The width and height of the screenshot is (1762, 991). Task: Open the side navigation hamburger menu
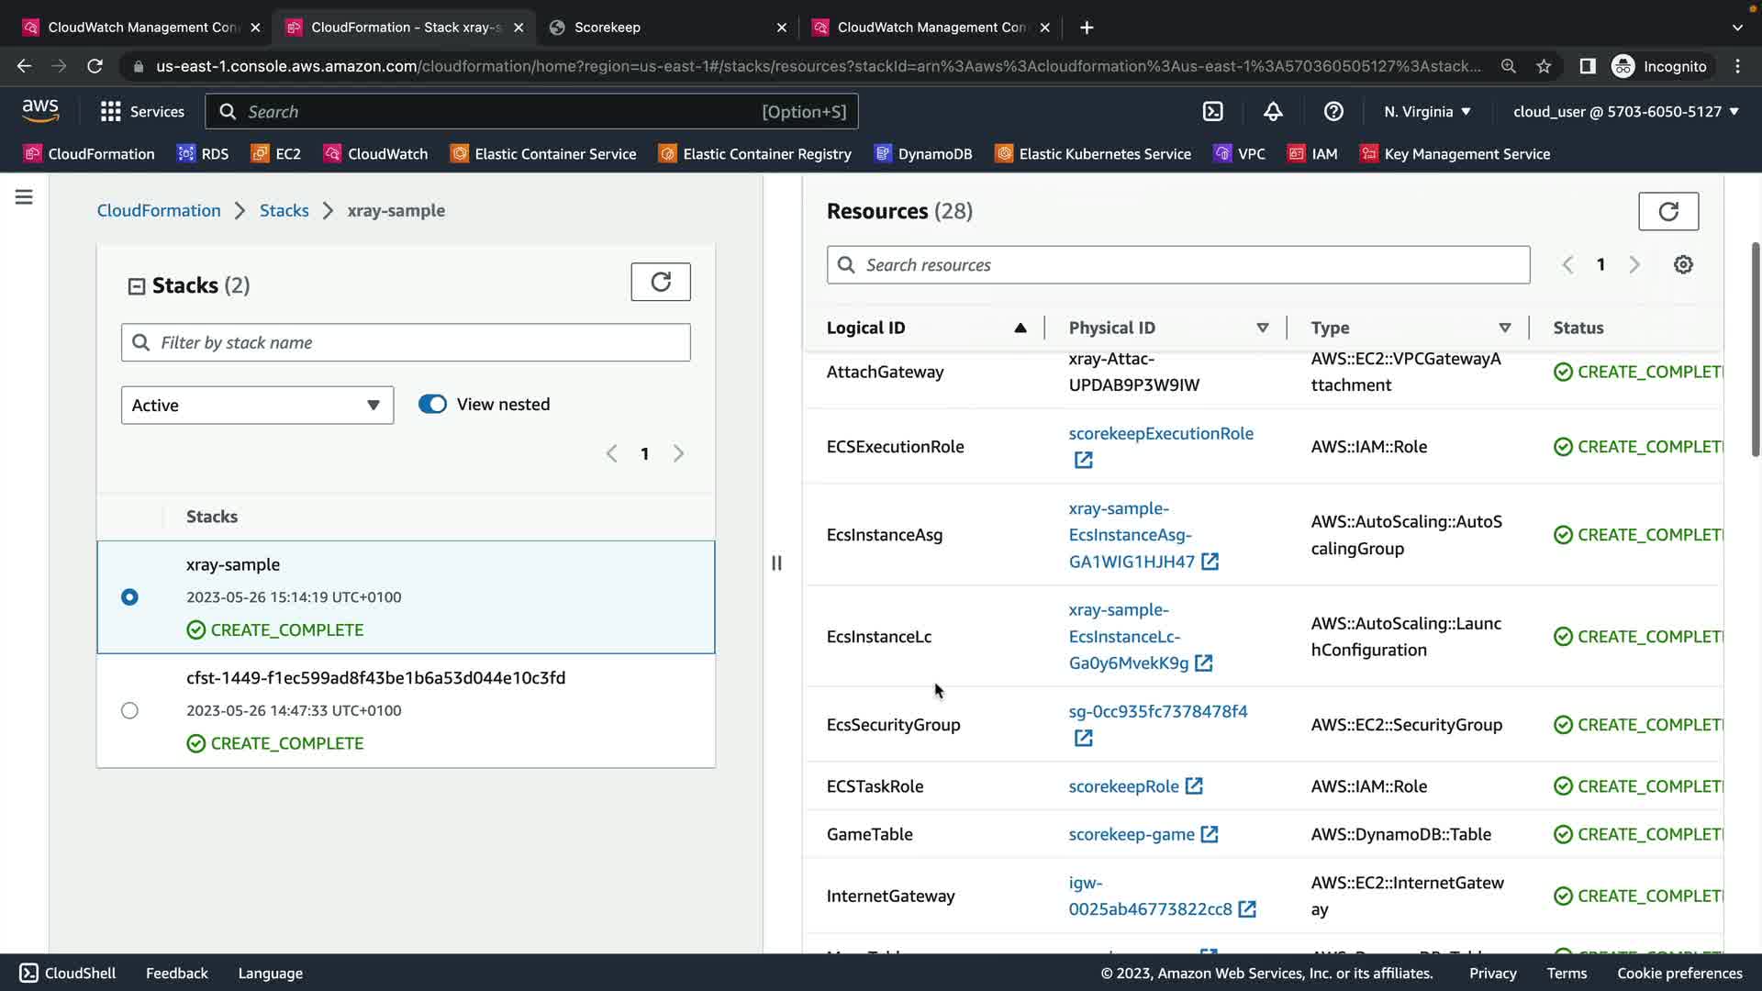tap(24, 197)
